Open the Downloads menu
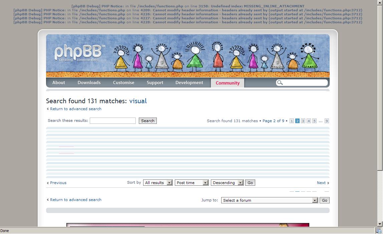 pos(89,83)
